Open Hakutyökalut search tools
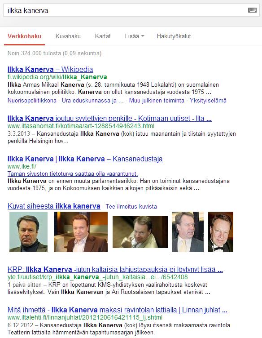The image size is (262, 338). pos(174,36)
